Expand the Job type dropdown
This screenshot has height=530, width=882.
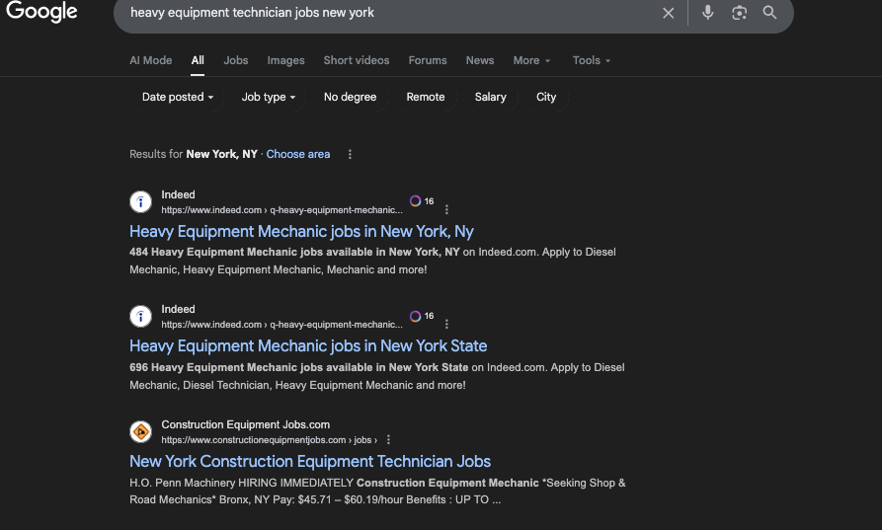pos(268,97)
